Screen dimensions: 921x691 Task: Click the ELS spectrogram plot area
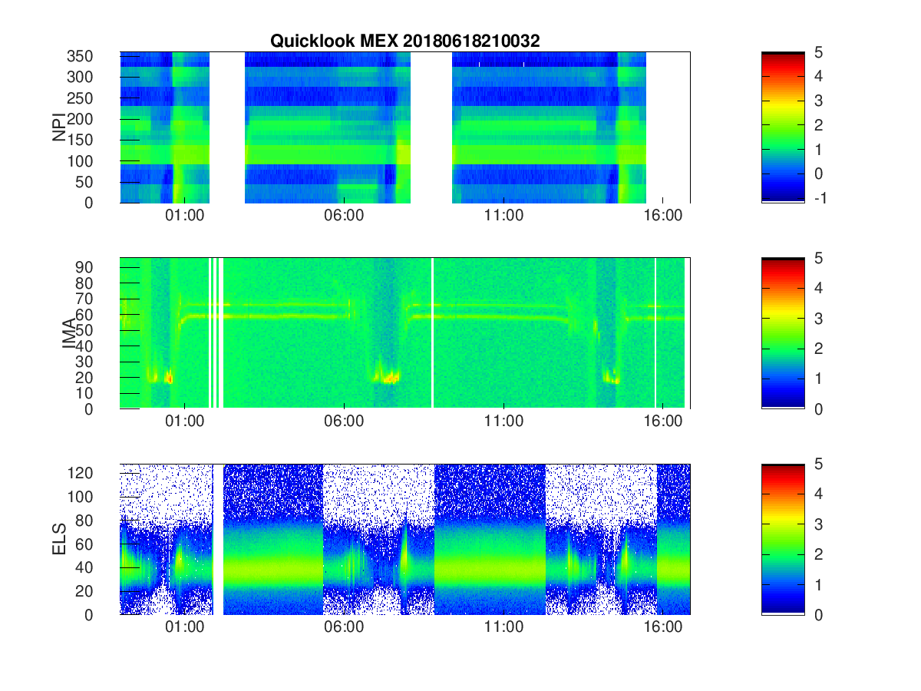405,539
